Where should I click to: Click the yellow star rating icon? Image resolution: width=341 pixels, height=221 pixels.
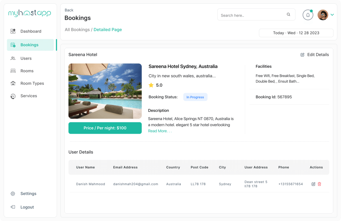click(x=151, y=85)
